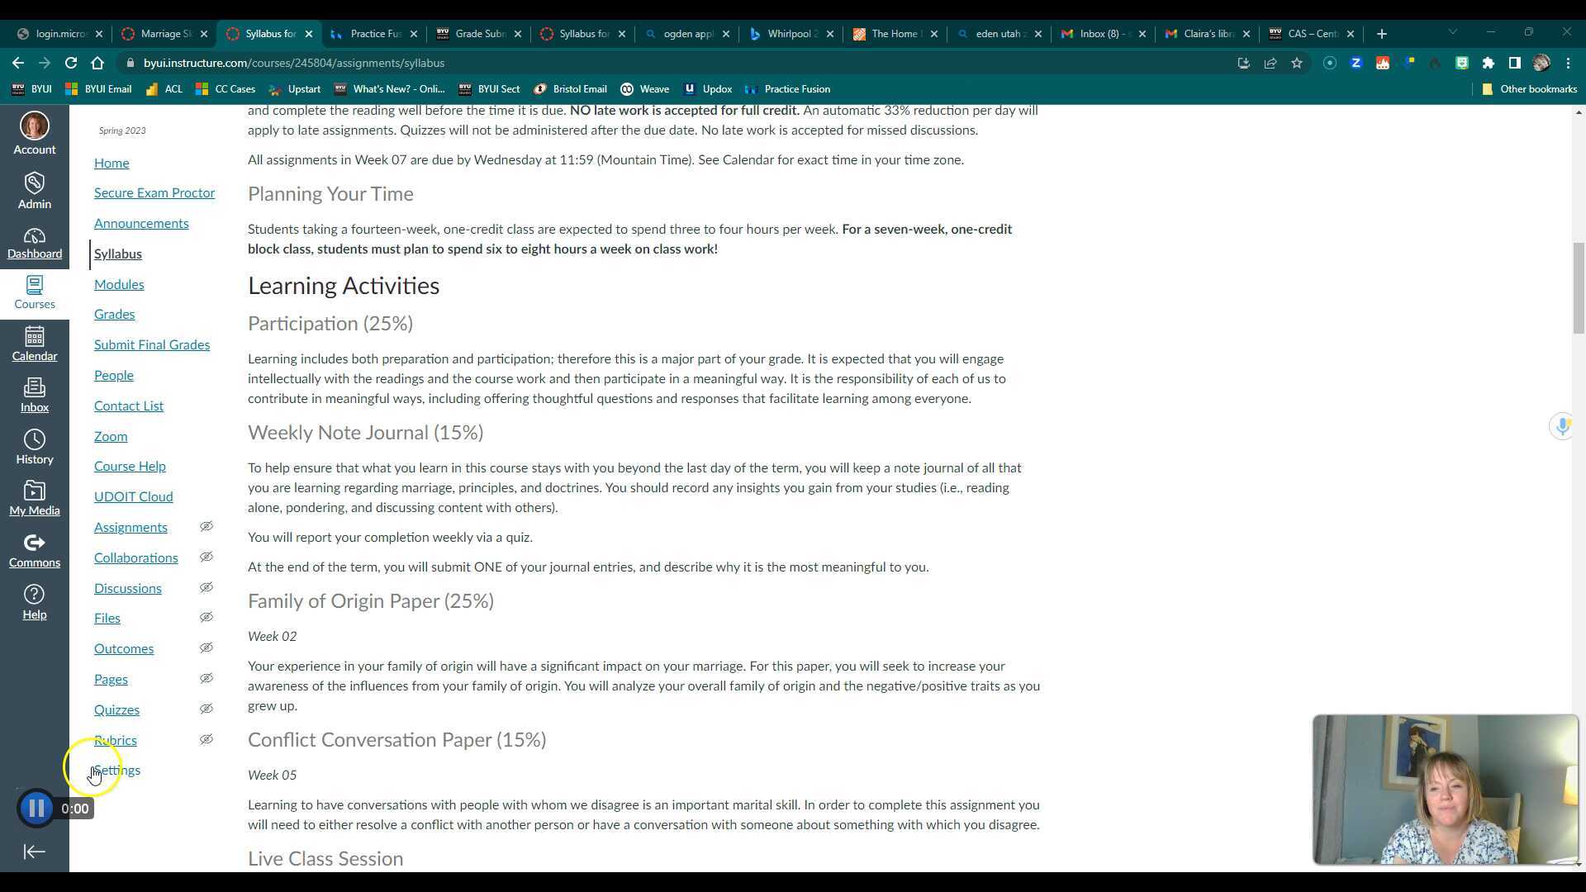Open the Chrome three-dot menu
This screenshot has height=892, width=1586.
point(1569,63)
